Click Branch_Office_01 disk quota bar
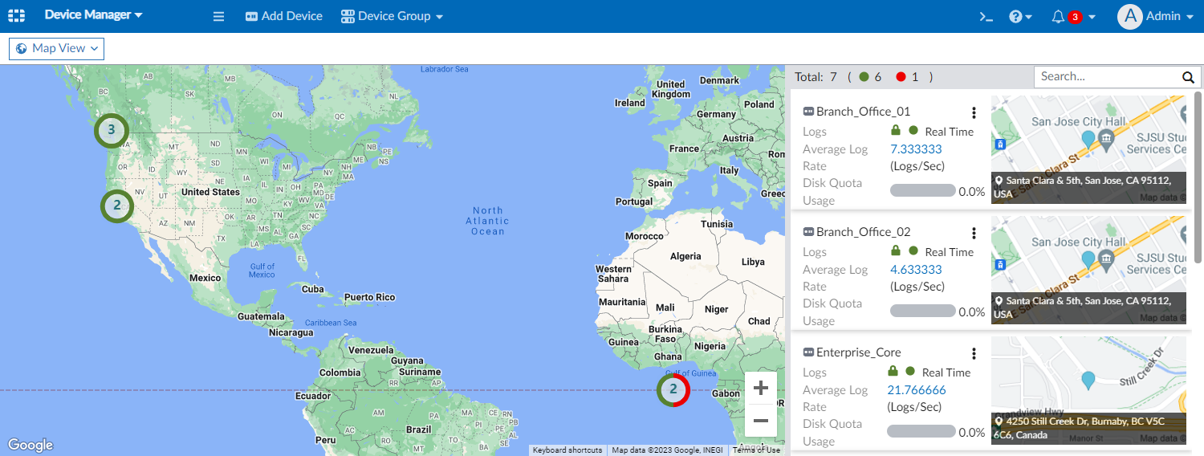1204x456 pixels. (x=923, y=191)
